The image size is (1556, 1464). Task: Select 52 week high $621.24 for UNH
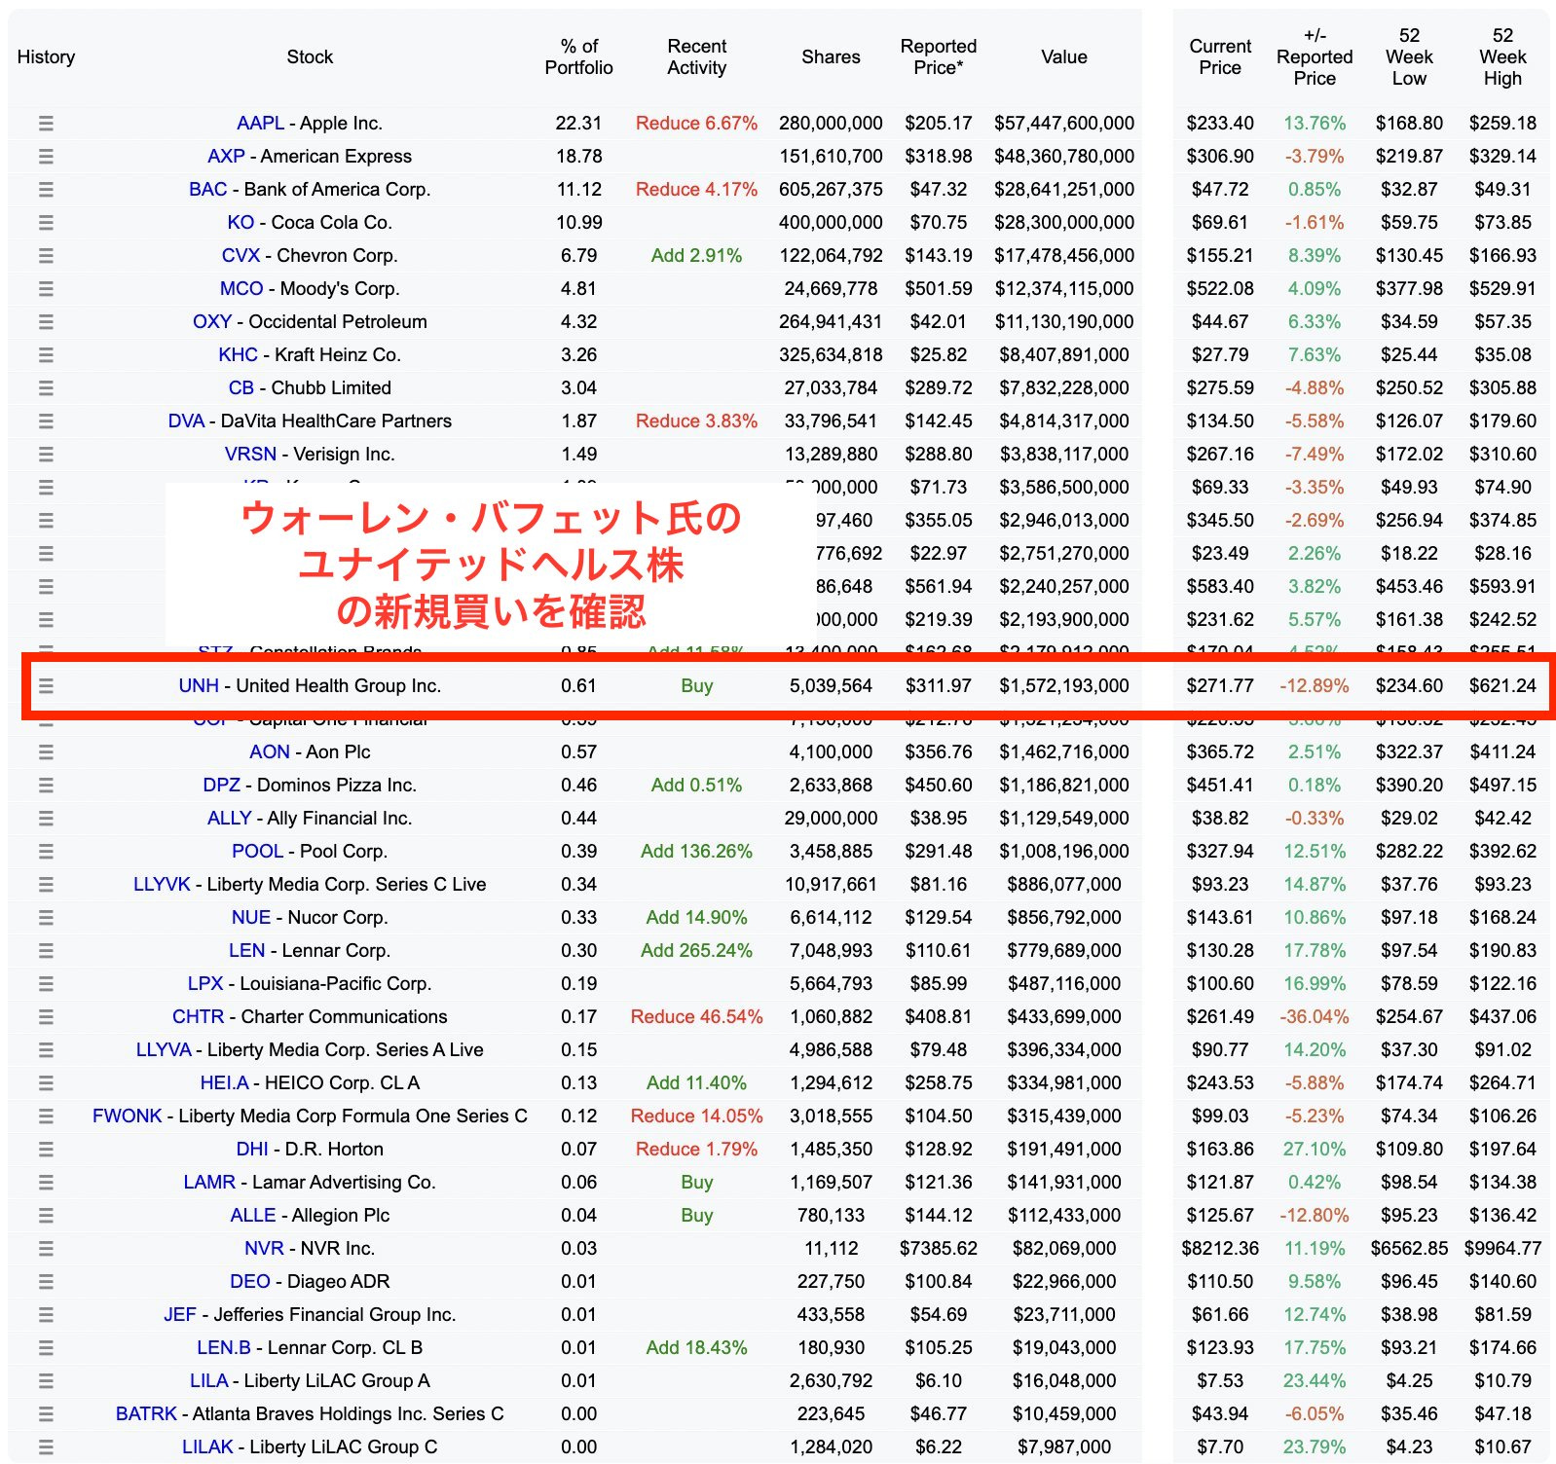point(1502,686)
